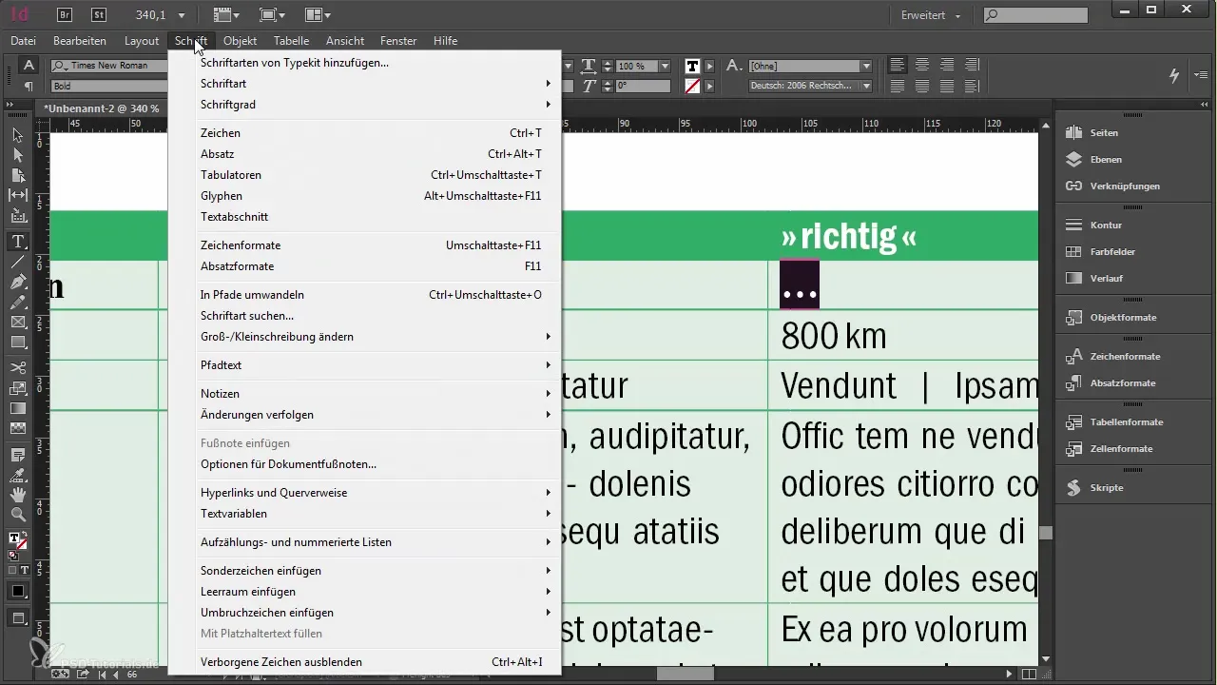Open the view options dropdown
Screen dimensions: 1217x685
226,14
